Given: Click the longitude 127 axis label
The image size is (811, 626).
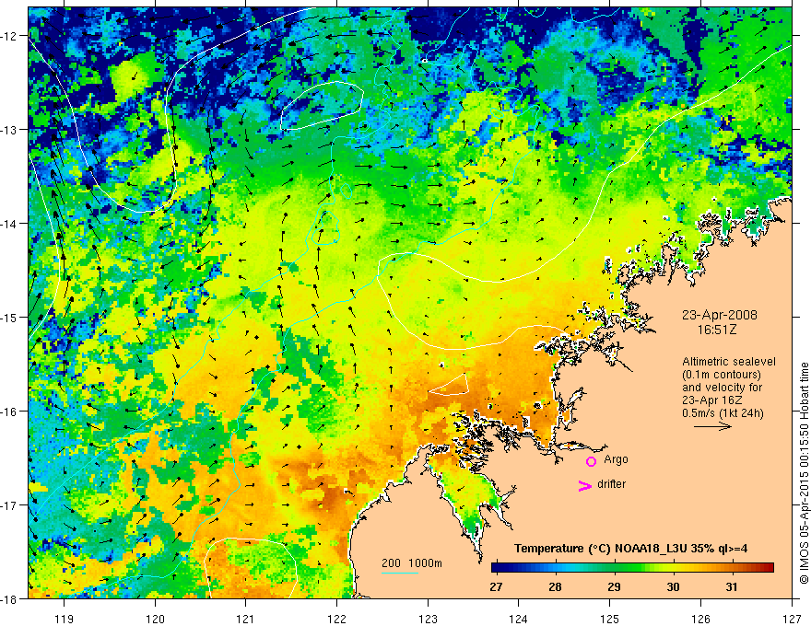Looking at the screenshot, I should (792, 619).
